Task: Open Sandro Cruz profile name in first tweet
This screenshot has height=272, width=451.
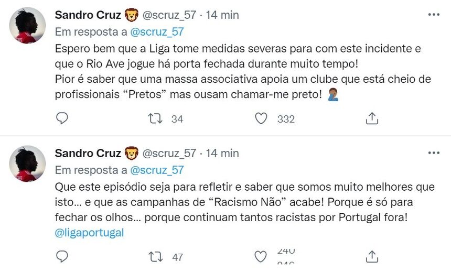Action: 88,15
